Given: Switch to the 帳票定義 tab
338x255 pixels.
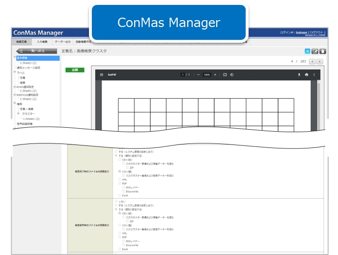Looking at the screenshot, I should pos(22,42).
